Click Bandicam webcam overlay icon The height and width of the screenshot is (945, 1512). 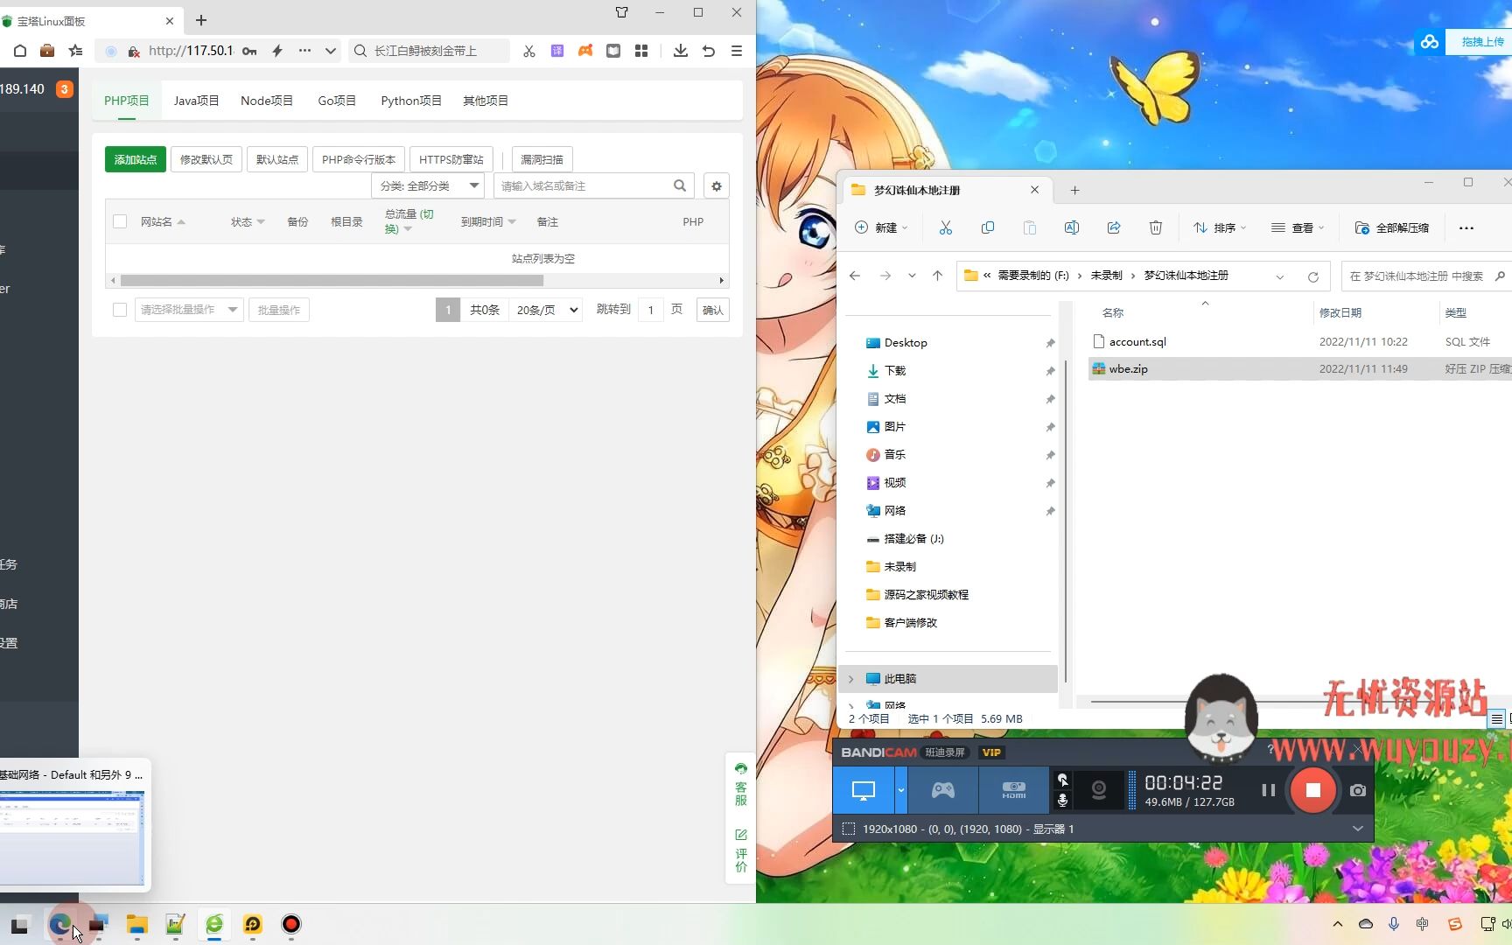[1099, 790]
